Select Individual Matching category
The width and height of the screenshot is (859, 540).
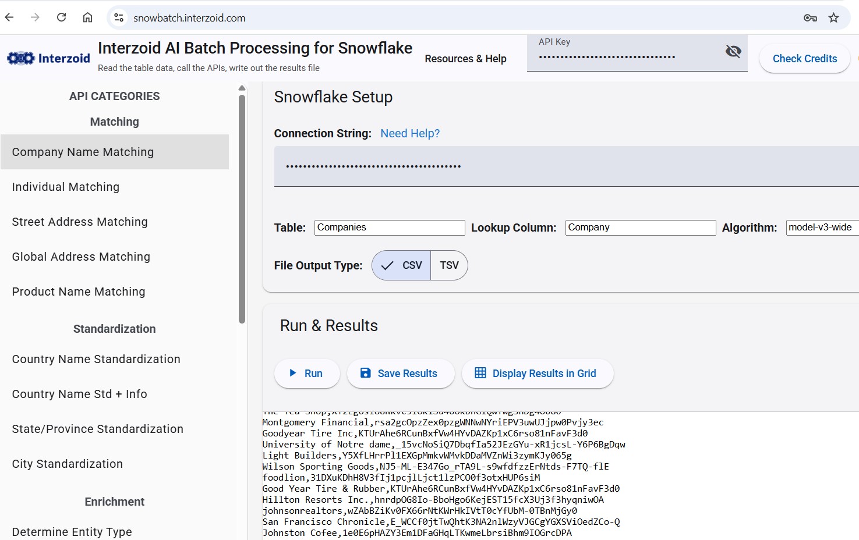[115, 187]
